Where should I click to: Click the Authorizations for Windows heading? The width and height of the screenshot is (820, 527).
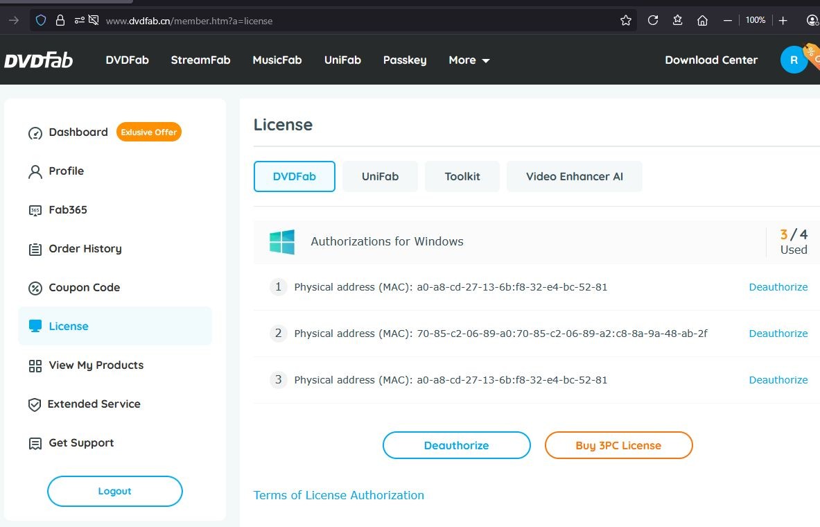pyautogui.click(x=387, y=241)
